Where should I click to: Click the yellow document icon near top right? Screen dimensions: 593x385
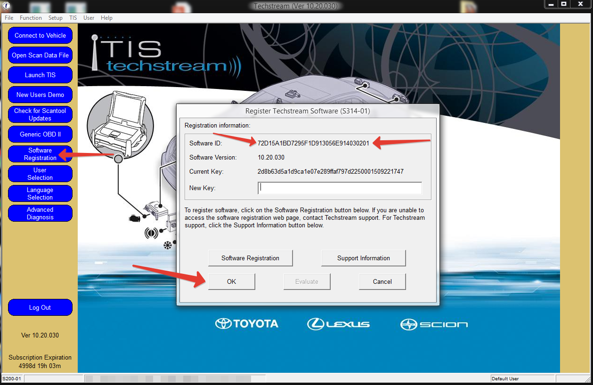(468, 6)
